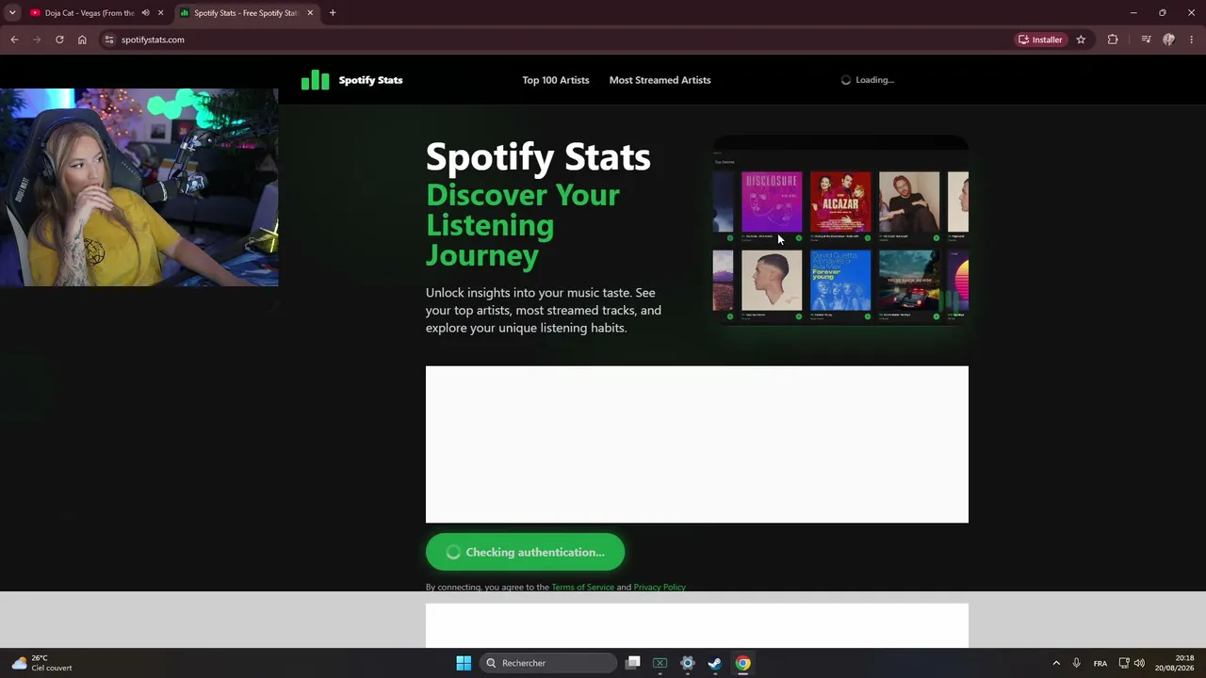The image size is (1206, 678).
Task: Open the browser extensions puzzle icon
Action: click(1113, 40)
